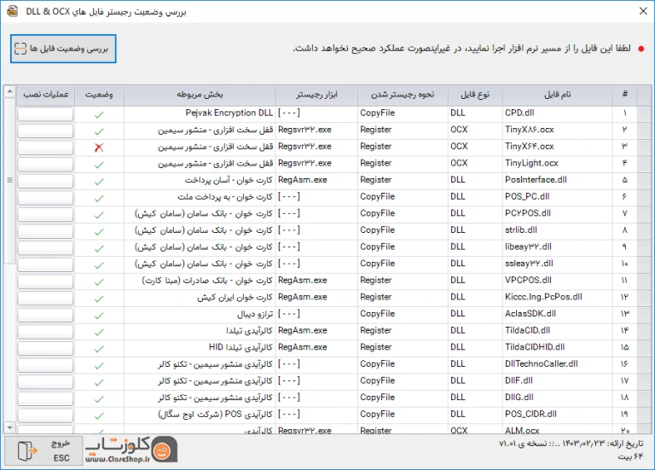This screenshot has height=470, width=655.
Task: Select the TinyLight.ocx file name cell
Action: [x=558, y=164]
